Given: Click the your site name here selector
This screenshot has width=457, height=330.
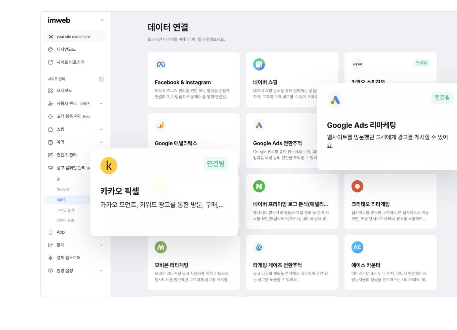Looking at the screenshot, I should click(76, 37).
